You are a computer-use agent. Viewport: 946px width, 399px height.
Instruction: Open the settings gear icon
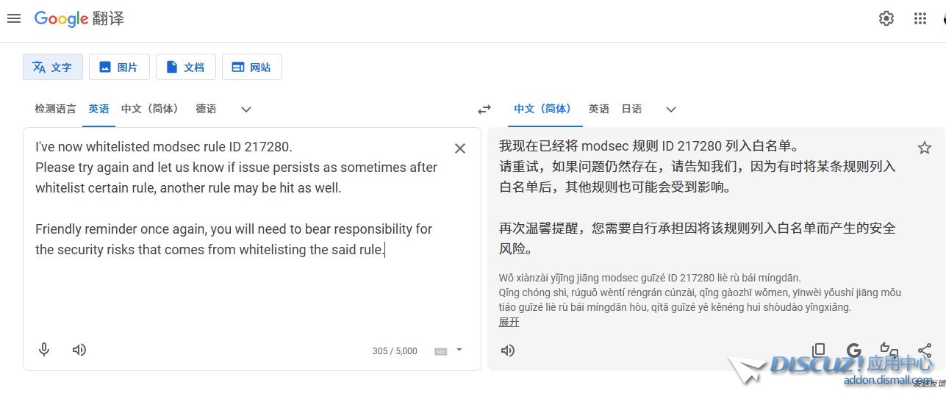(886, 18)
